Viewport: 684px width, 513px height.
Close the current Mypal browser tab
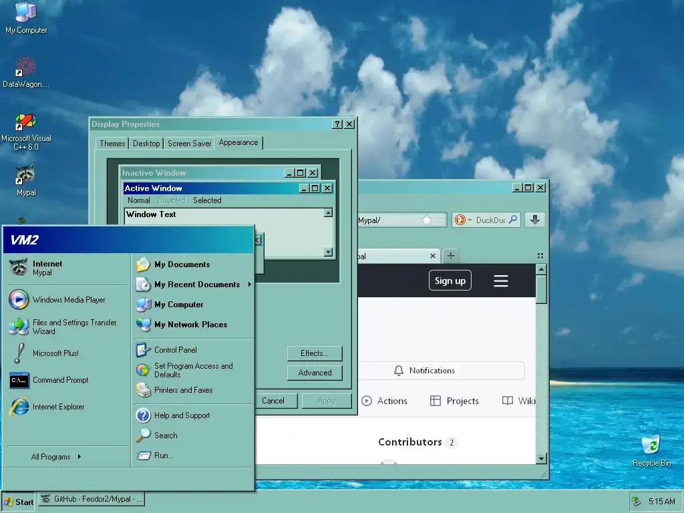click(x=433, y=256)
